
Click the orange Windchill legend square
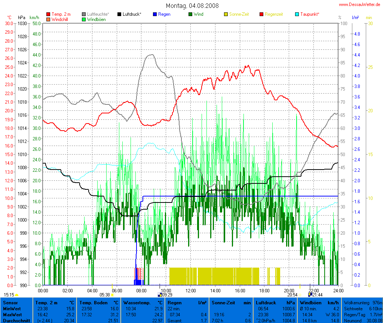coord(48,19)
